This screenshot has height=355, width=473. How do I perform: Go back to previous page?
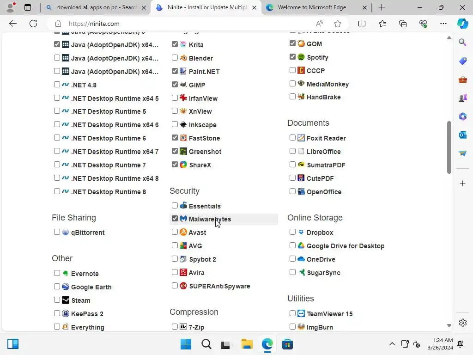pos(12,24)
